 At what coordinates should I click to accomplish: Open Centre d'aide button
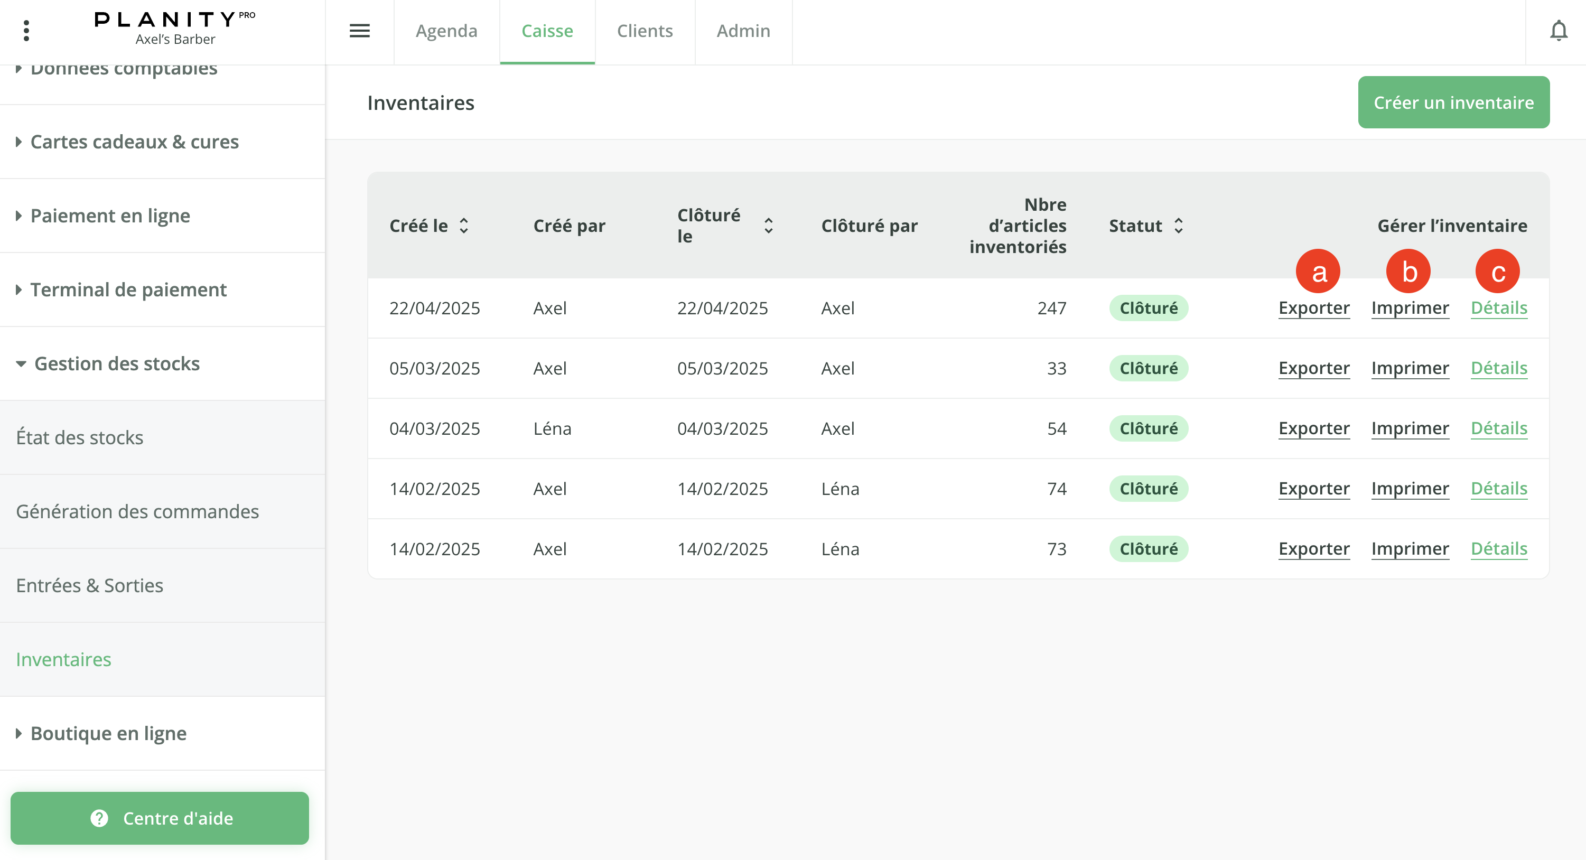point(160,818)
